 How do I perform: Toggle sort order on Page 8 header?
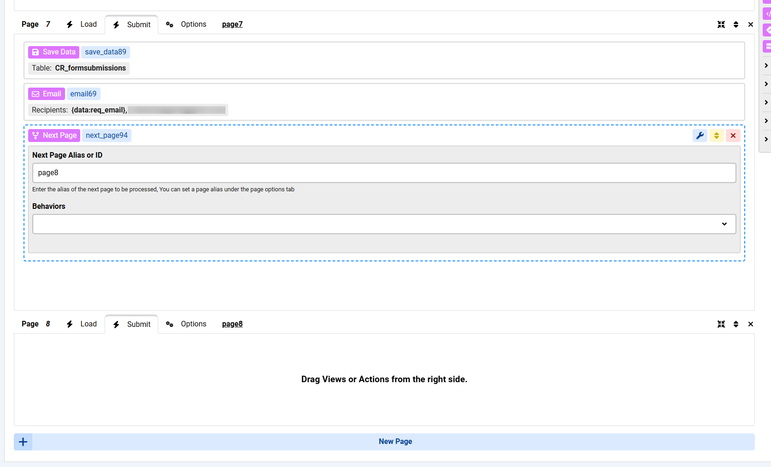click(x=736, y=324)
